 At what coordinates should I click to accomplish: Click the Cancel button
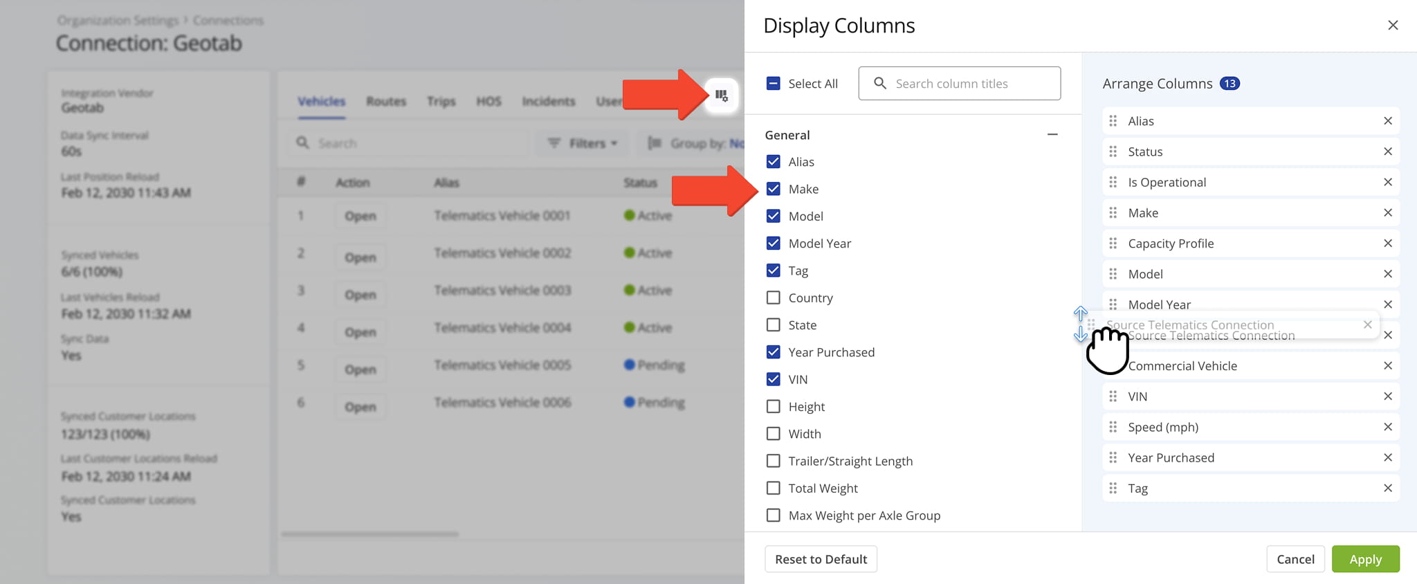coord(1295,559)
